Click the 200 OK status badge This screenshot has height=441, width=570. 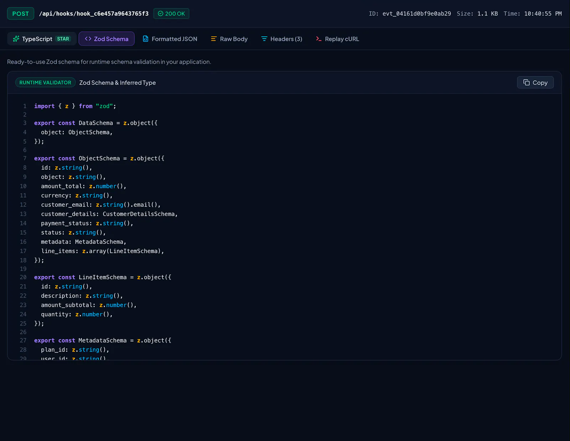[171, 14]
